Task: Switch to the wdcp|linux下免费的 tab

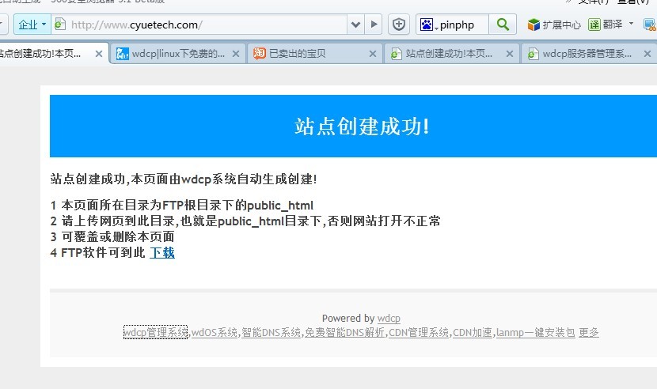Action: (x=170, y=55)
